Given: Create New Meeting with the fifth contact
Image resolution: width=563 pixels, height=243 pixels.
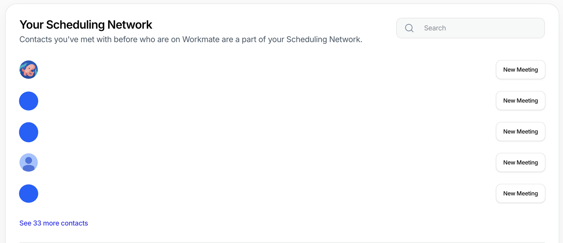Looking at the screenshot, I should click(521, 193).
